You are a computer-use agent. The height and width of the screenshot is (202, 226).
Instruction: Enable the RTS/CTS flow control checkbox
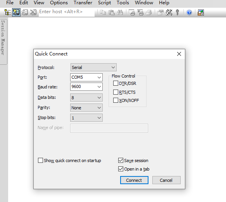[116, 92]
